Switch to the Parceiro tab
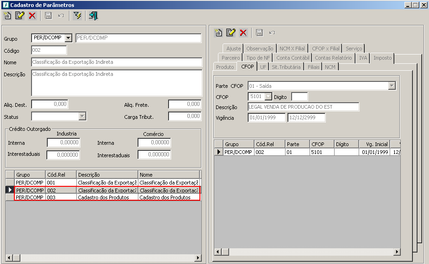 point(230,58)
